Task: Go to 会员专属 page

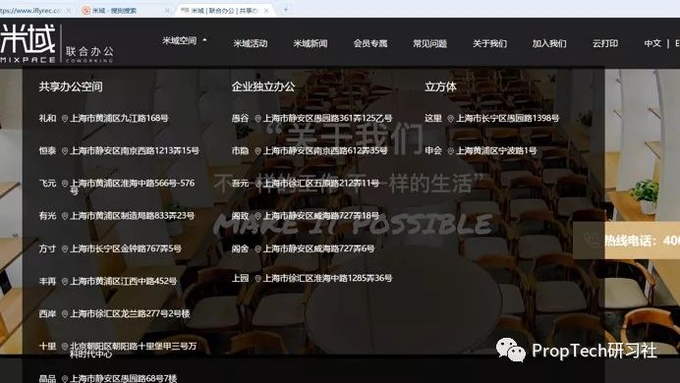Action: pos(369,43)
